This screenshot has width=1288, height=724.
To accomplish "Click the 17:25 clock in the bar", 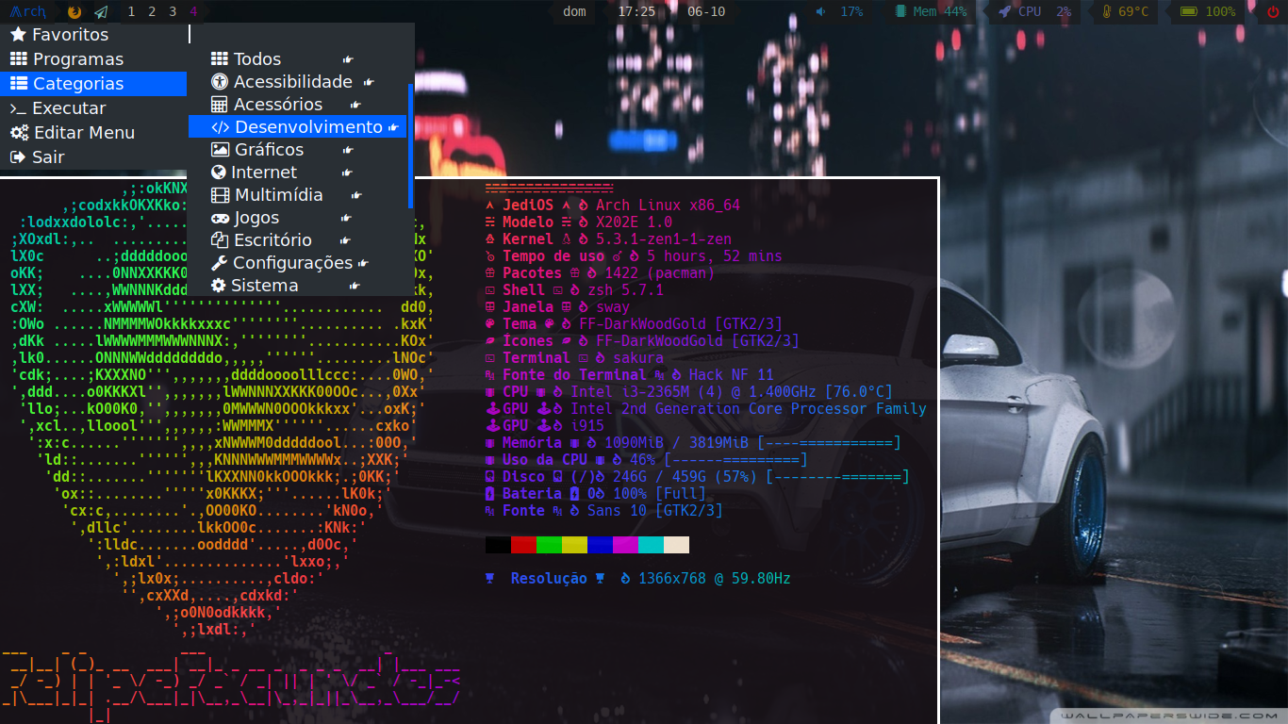I will (x=636, y=11).
